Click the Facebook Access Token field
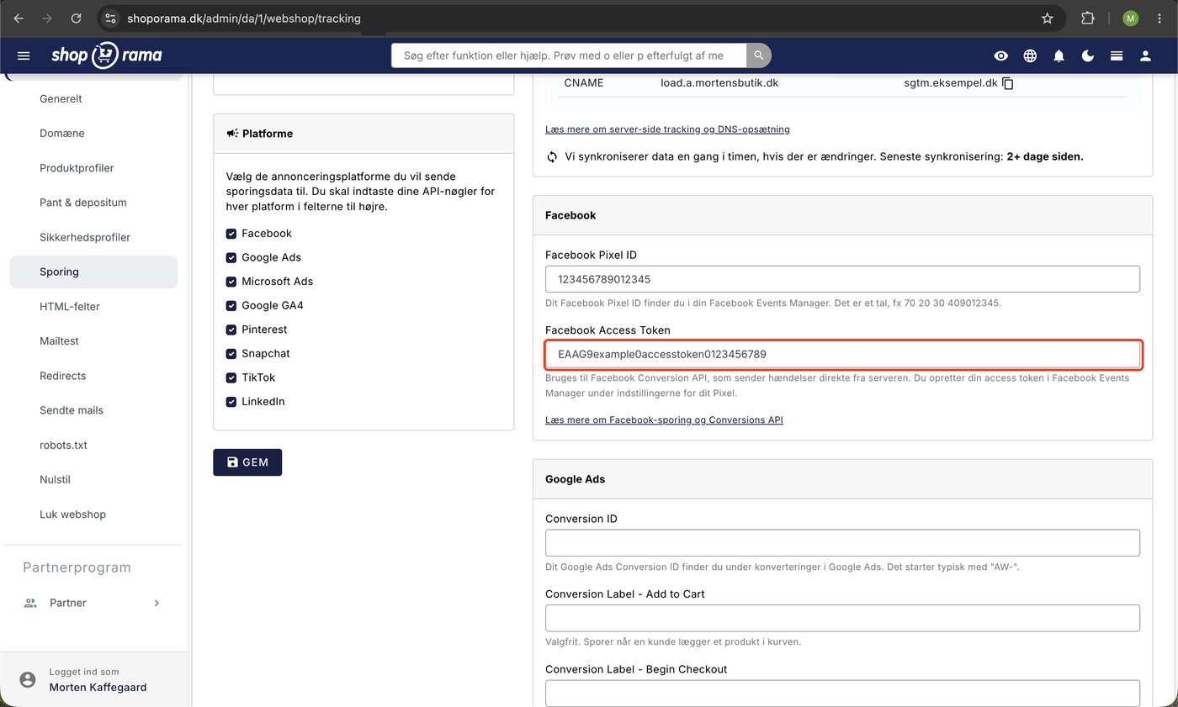Viewport: 1178px width, 707px height. coord(842,354)
